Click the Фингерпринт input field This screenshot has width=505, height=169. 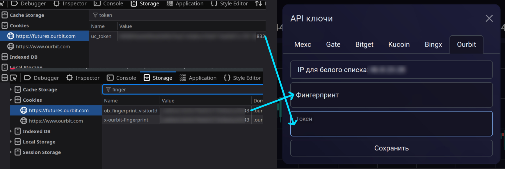[391, 95]
